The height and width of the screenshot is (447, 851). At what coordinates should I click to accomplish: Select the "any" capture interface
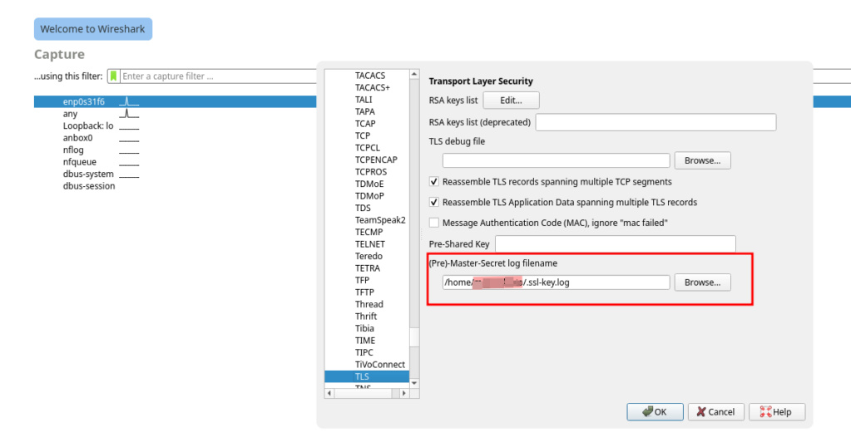click(x=70, y=114)
